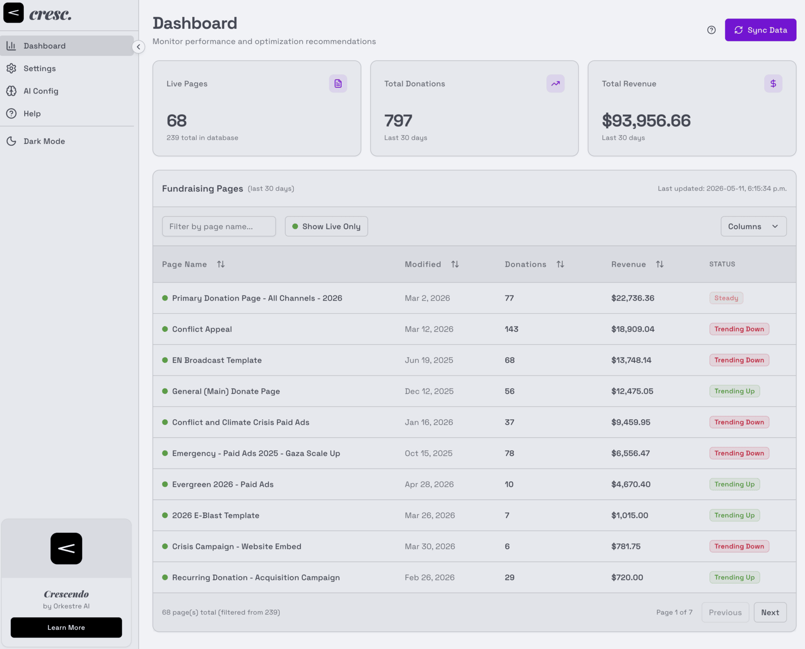The width and height of the screenshot is (805, 649).
Task: Click the donations count 143
Action: 512,329
